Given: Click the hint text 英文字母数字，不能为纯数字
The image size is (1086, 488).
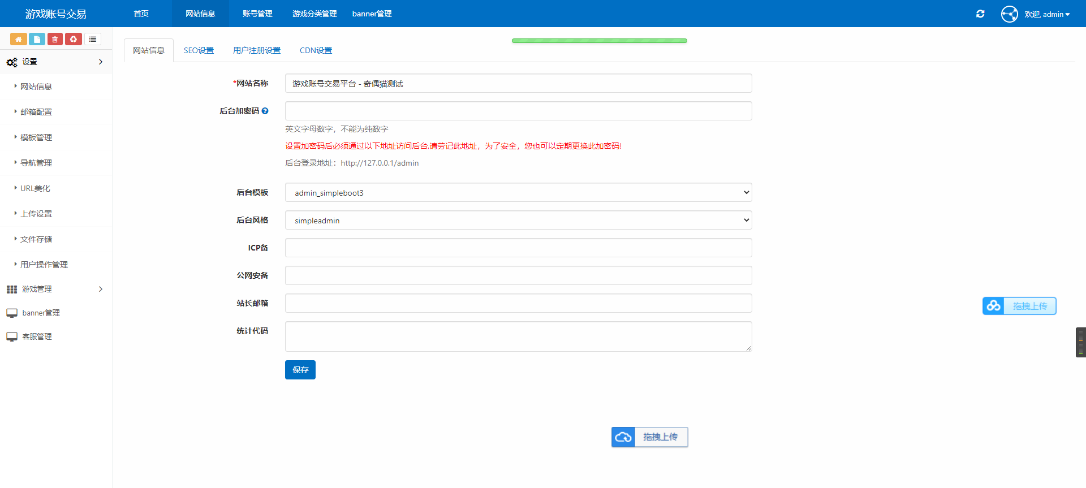Looking at the screenshot, I should click(337, 129).
